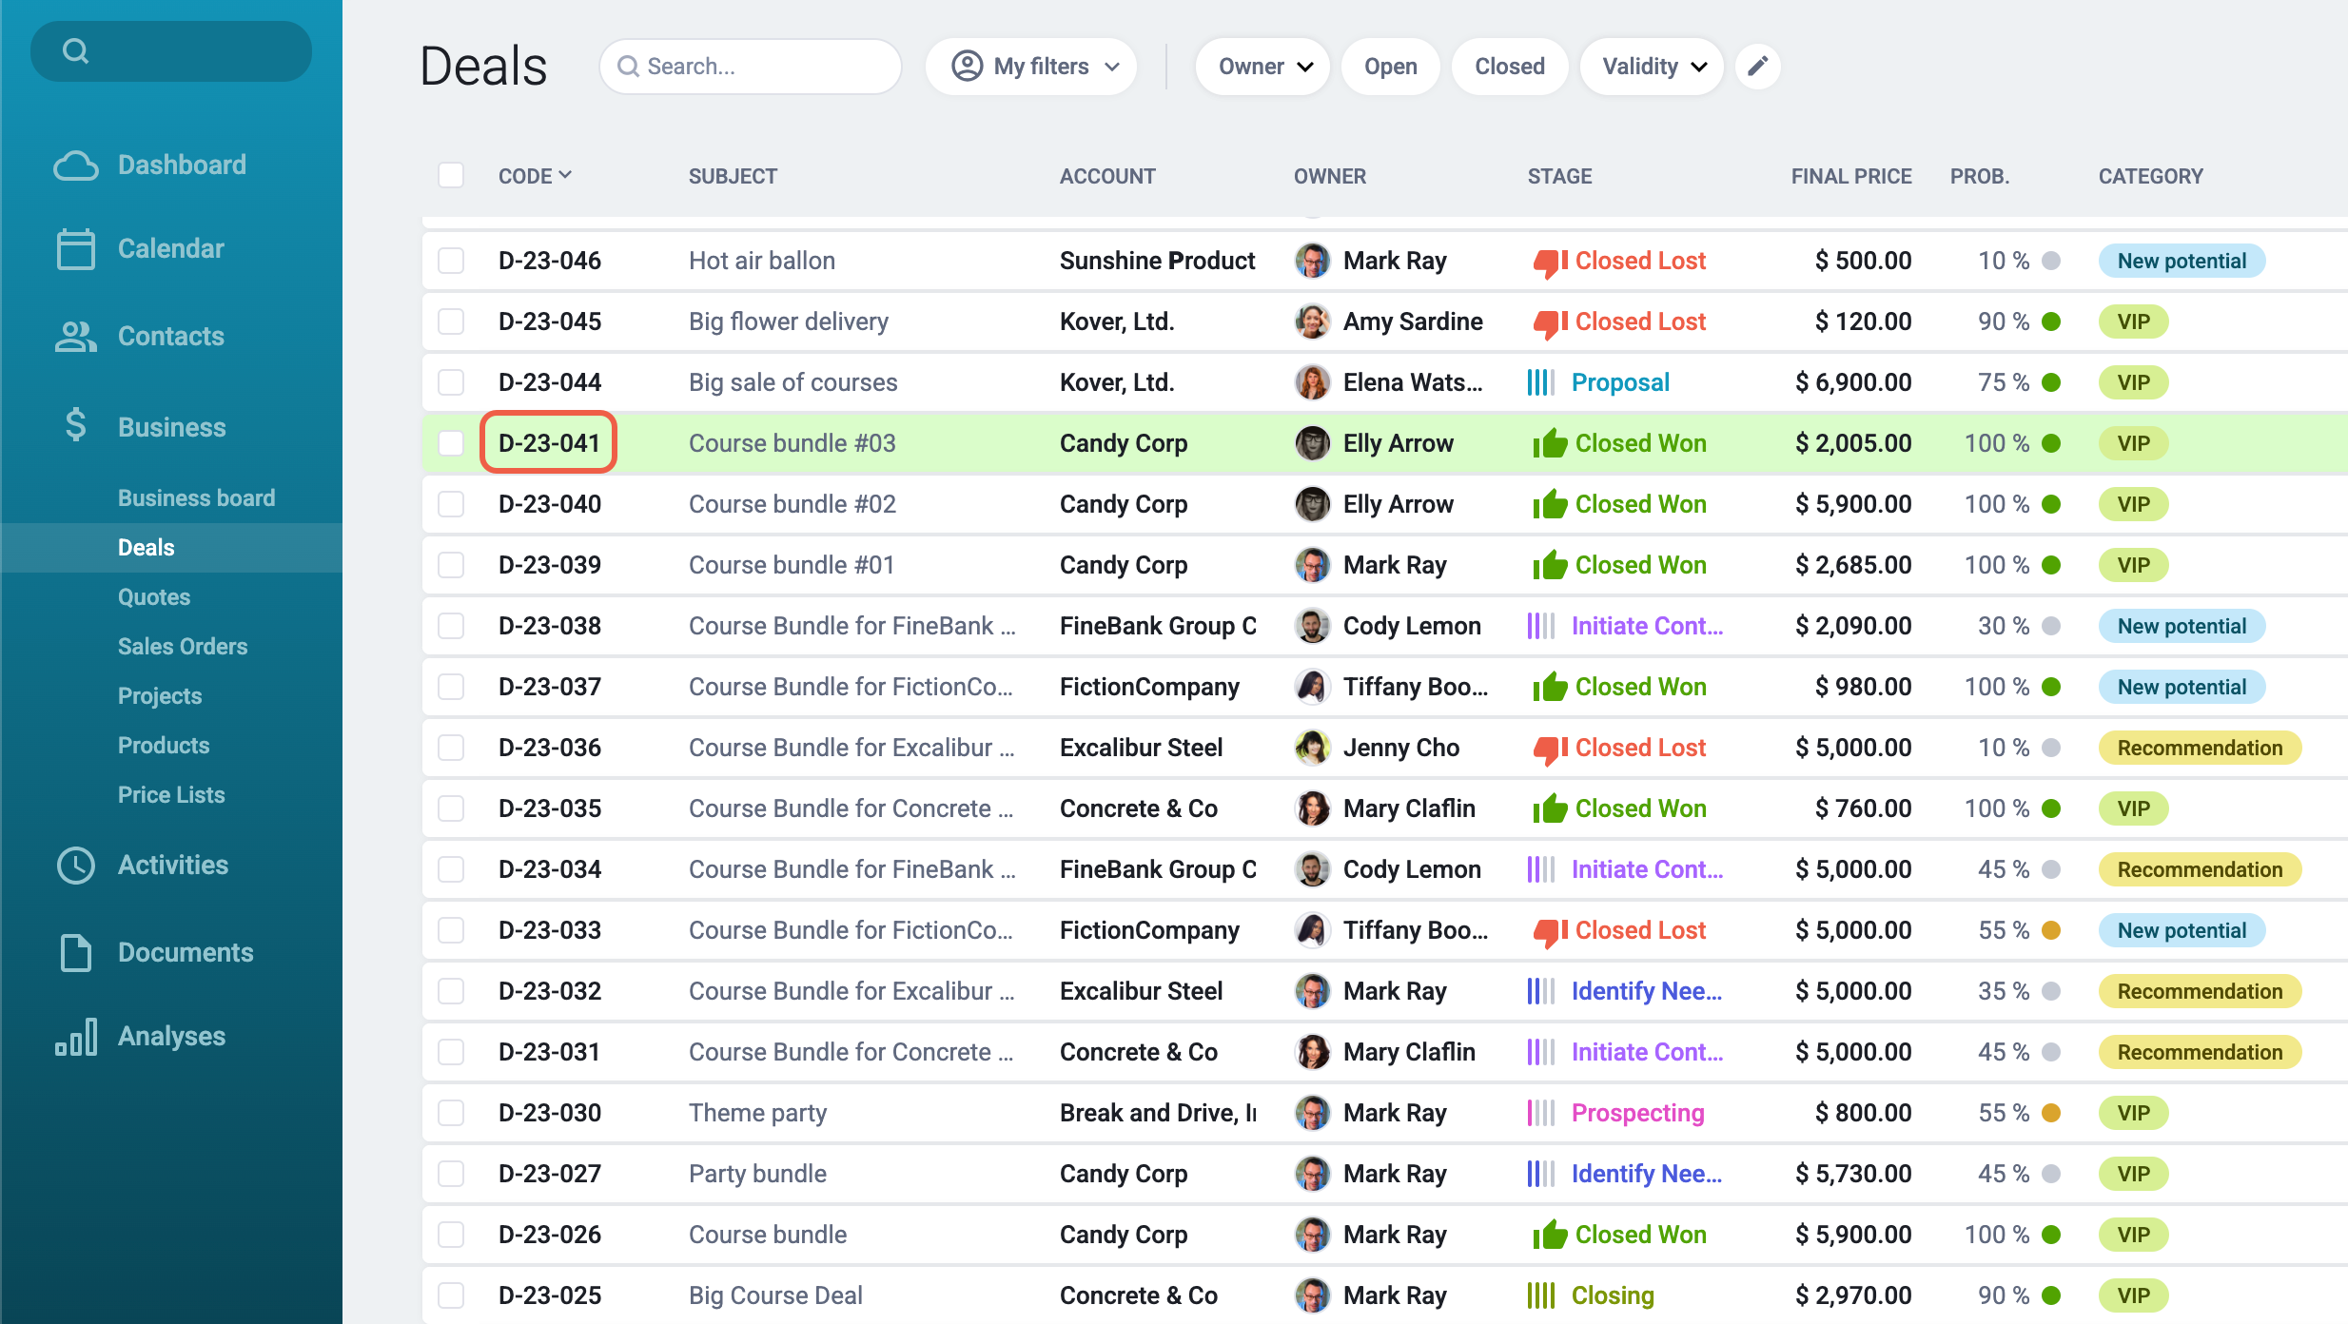2348x1324 pixels.
Task: Click the Closed filter button
Action: pos(1509,67)
